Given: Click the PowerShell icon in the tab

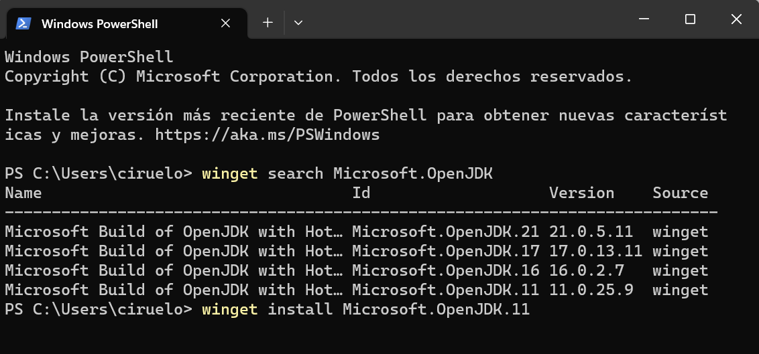Looking at the screenshot, I should [23, 23].
